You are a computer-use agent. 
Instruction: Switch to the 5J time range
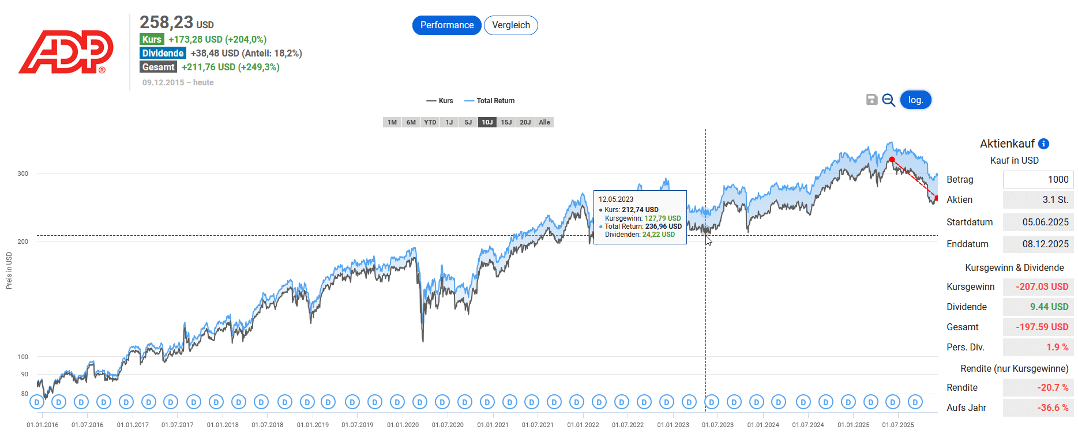point(468,122)
